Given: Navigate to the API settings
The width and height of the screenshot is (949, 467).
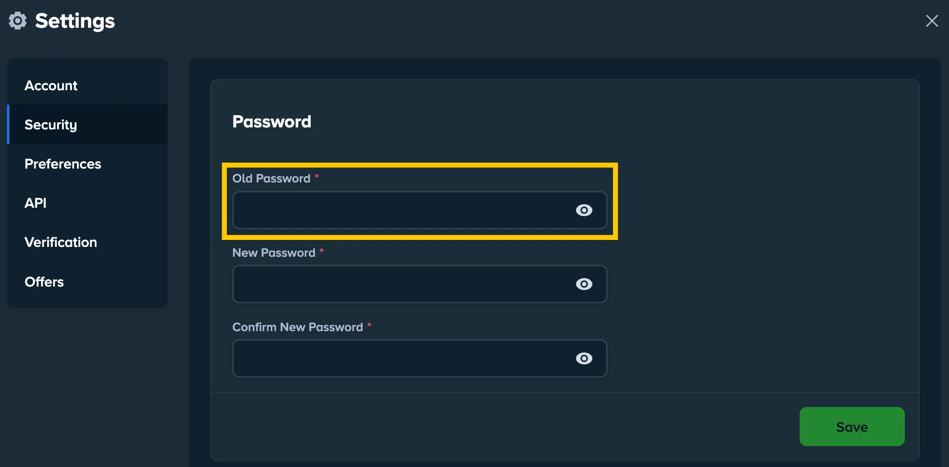Looking at the screenshot, I should 35,203.
